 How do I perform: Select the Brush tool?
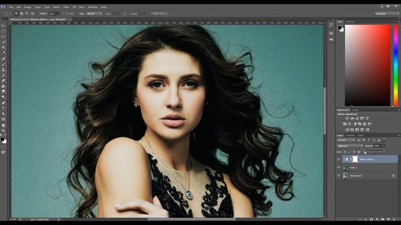(3, 64)
